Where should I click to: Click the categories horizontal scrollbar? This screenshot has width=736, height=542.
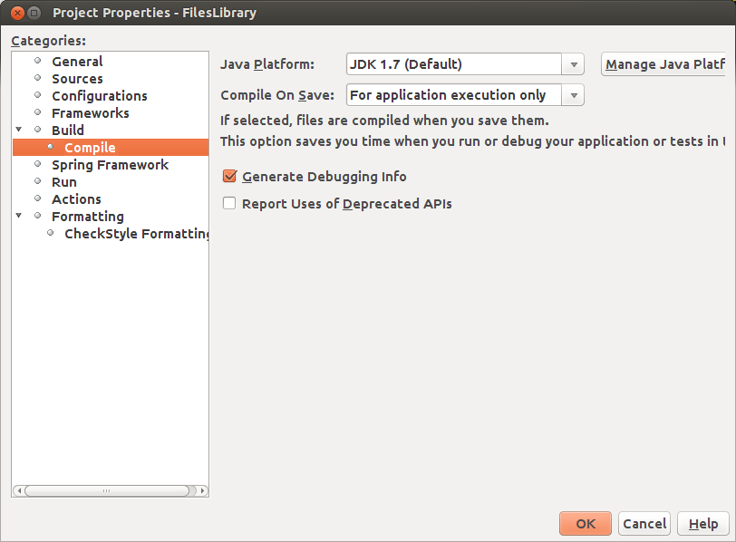(106, 490)
